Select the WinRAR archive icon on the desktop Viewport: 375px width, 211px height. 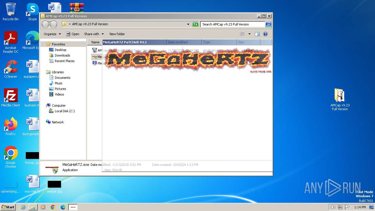(x=77, y=7)
